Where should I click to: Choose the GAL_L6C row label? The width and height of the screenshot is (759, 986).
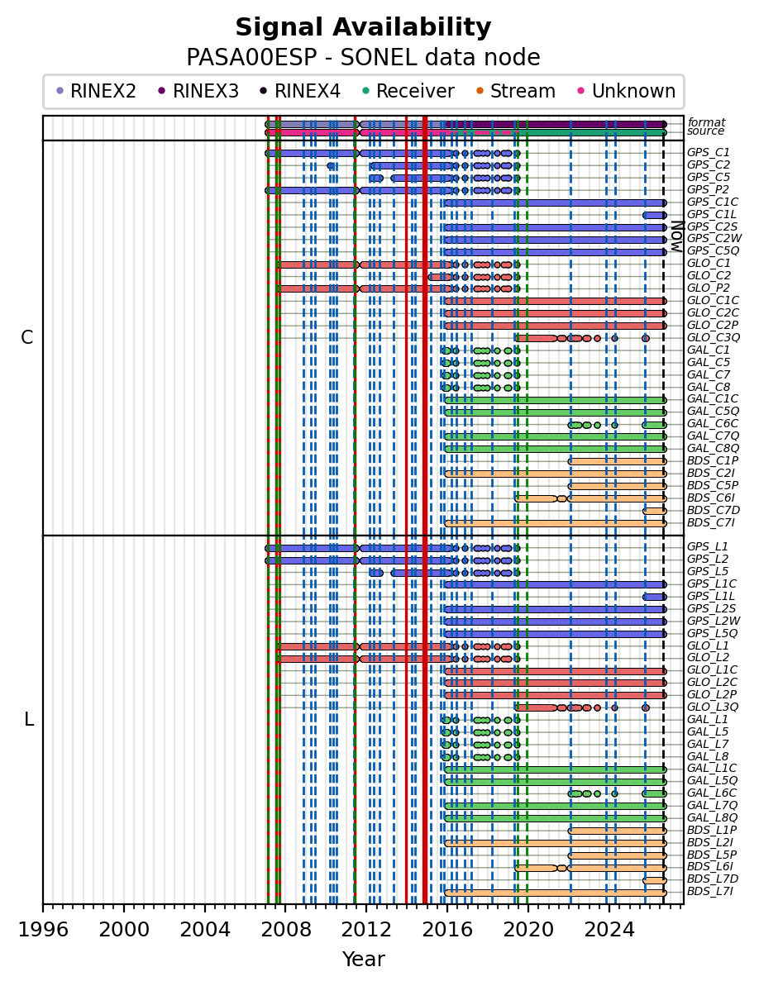tap(712, 793)
